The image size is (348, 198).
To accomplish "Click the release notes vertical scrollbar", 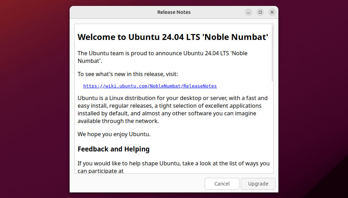I will point(272,53).
